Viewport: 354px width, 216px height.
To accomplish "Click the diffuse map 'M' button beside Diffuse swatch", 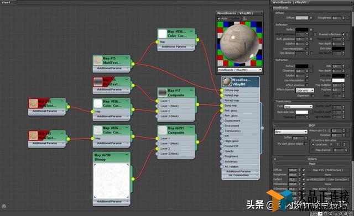I will tap(311, 18).
